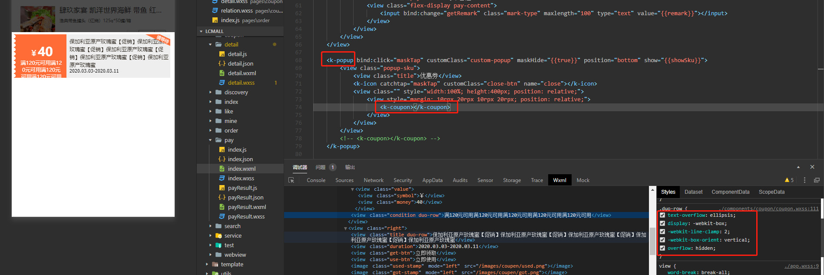Open the AppData tab

tap(432, 180)
